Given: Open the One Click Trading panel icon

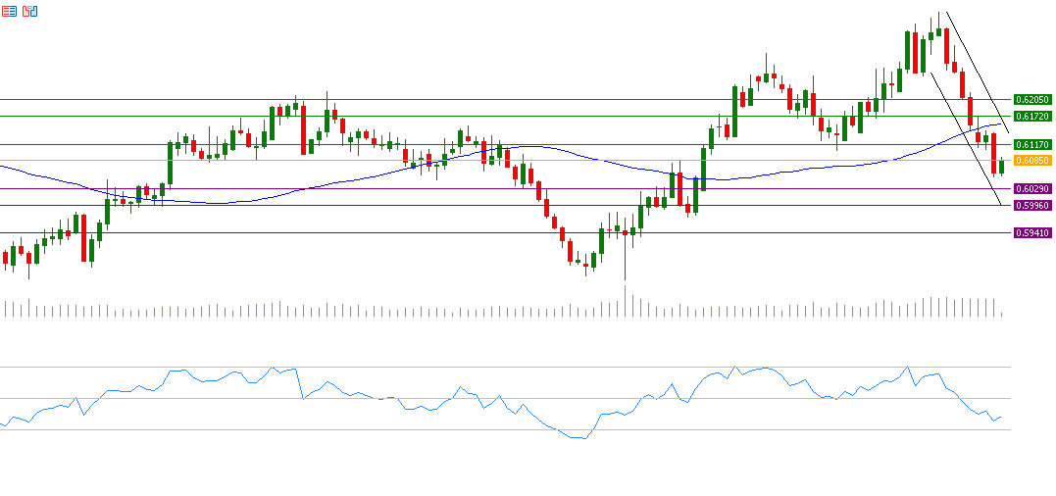Looking at the screenshot, I should pyautogui.click(x=30, y=11).
